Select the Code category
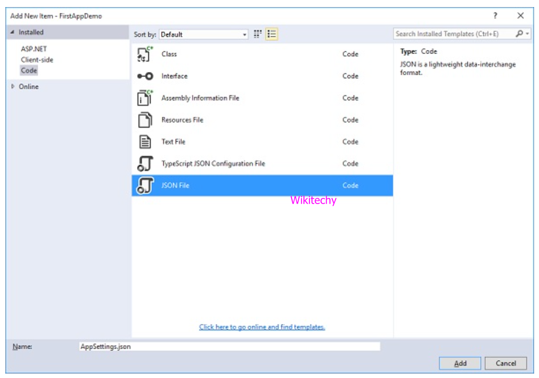 click(x=29, y=70)
